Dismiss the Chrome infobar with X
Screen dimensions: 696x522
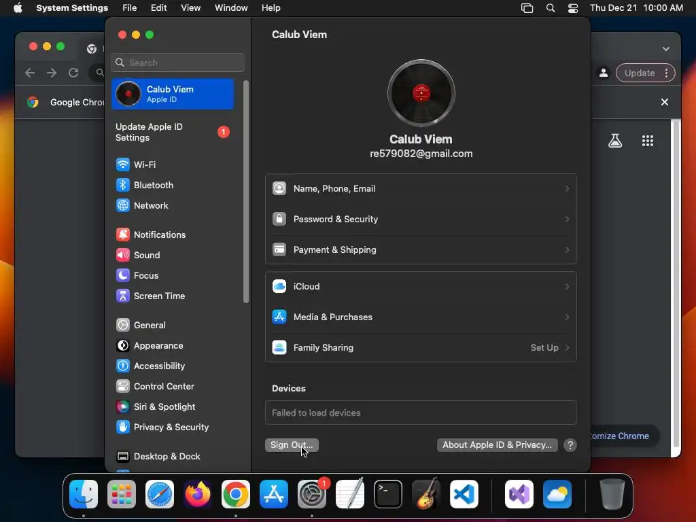pyautogui.click(x=665, y=102)
